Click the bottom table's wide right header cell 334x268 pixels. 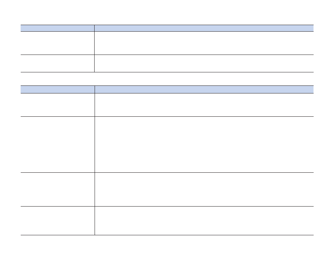[x=204, y=89]
